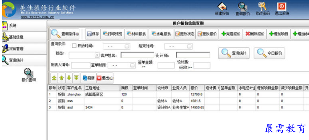Open the 开始时间 date picker
Image resolution: width=309 pixels, height=140 pixels.
pos(127,46)
